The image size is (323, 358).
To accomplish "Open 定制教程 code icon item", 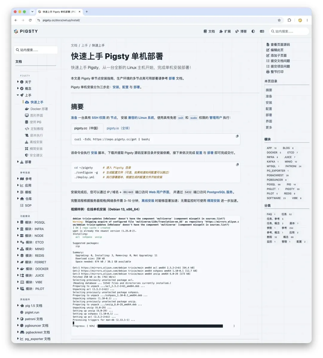I will (x=34, y=129).
